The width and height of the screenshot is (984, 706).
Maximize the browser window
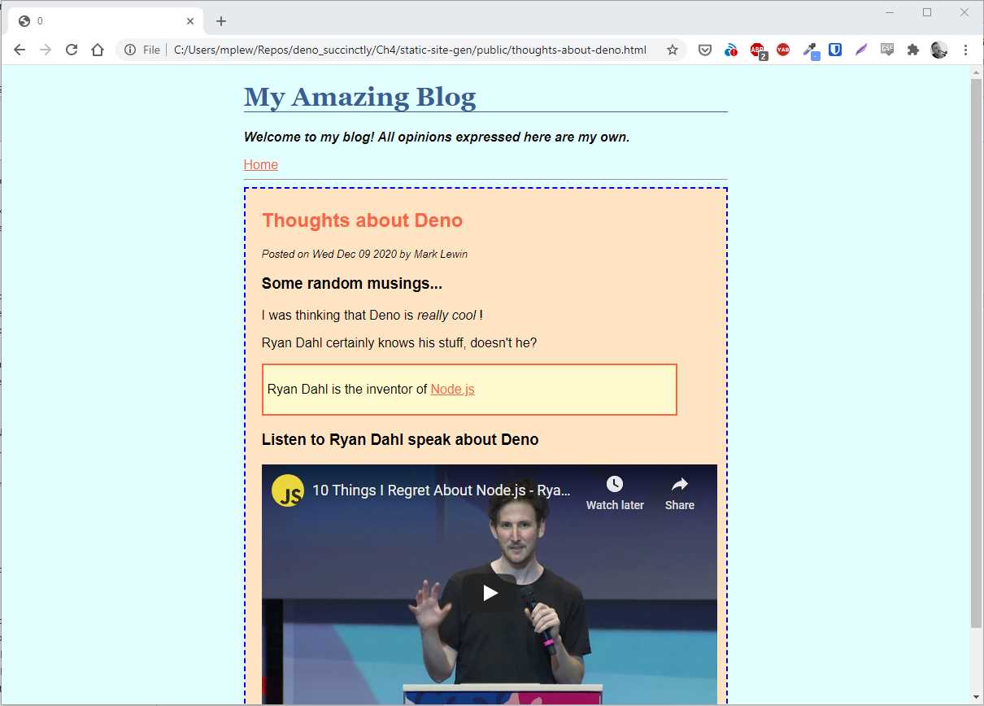[x=927, y=12]
